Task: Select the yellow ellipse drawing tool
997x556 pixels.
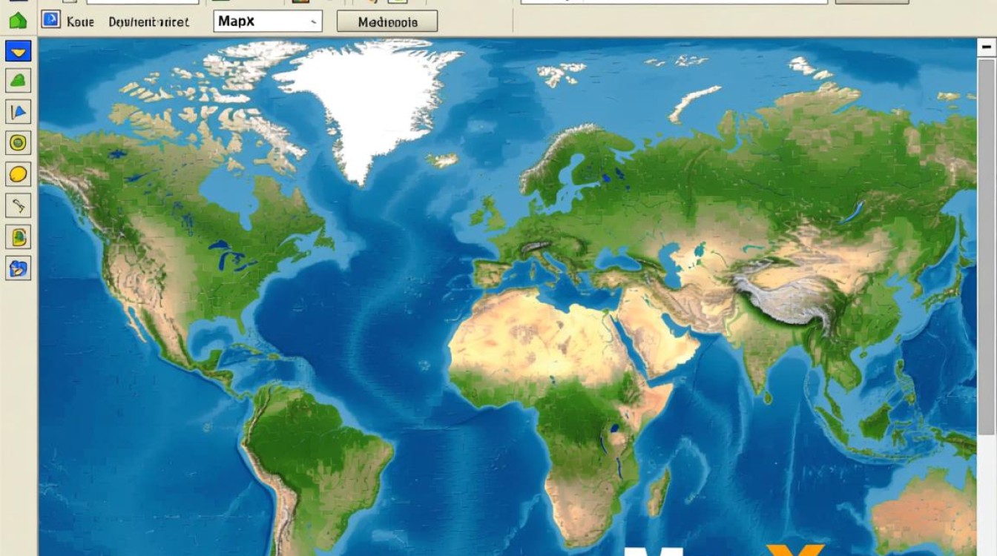Action: pos(18,174)
